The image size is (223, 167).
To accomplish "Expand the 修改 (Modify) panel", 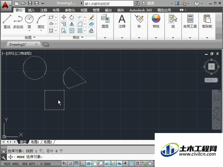I will [78, 38].
